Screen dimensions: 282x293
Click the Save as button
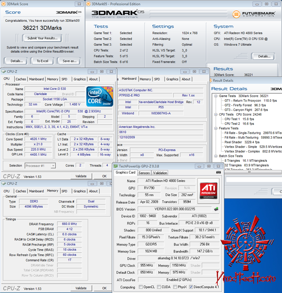tap(69, 61)
